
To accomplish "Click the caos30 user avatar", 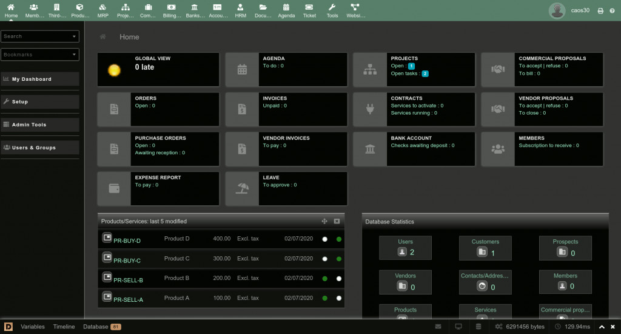I will coord(557,10).
